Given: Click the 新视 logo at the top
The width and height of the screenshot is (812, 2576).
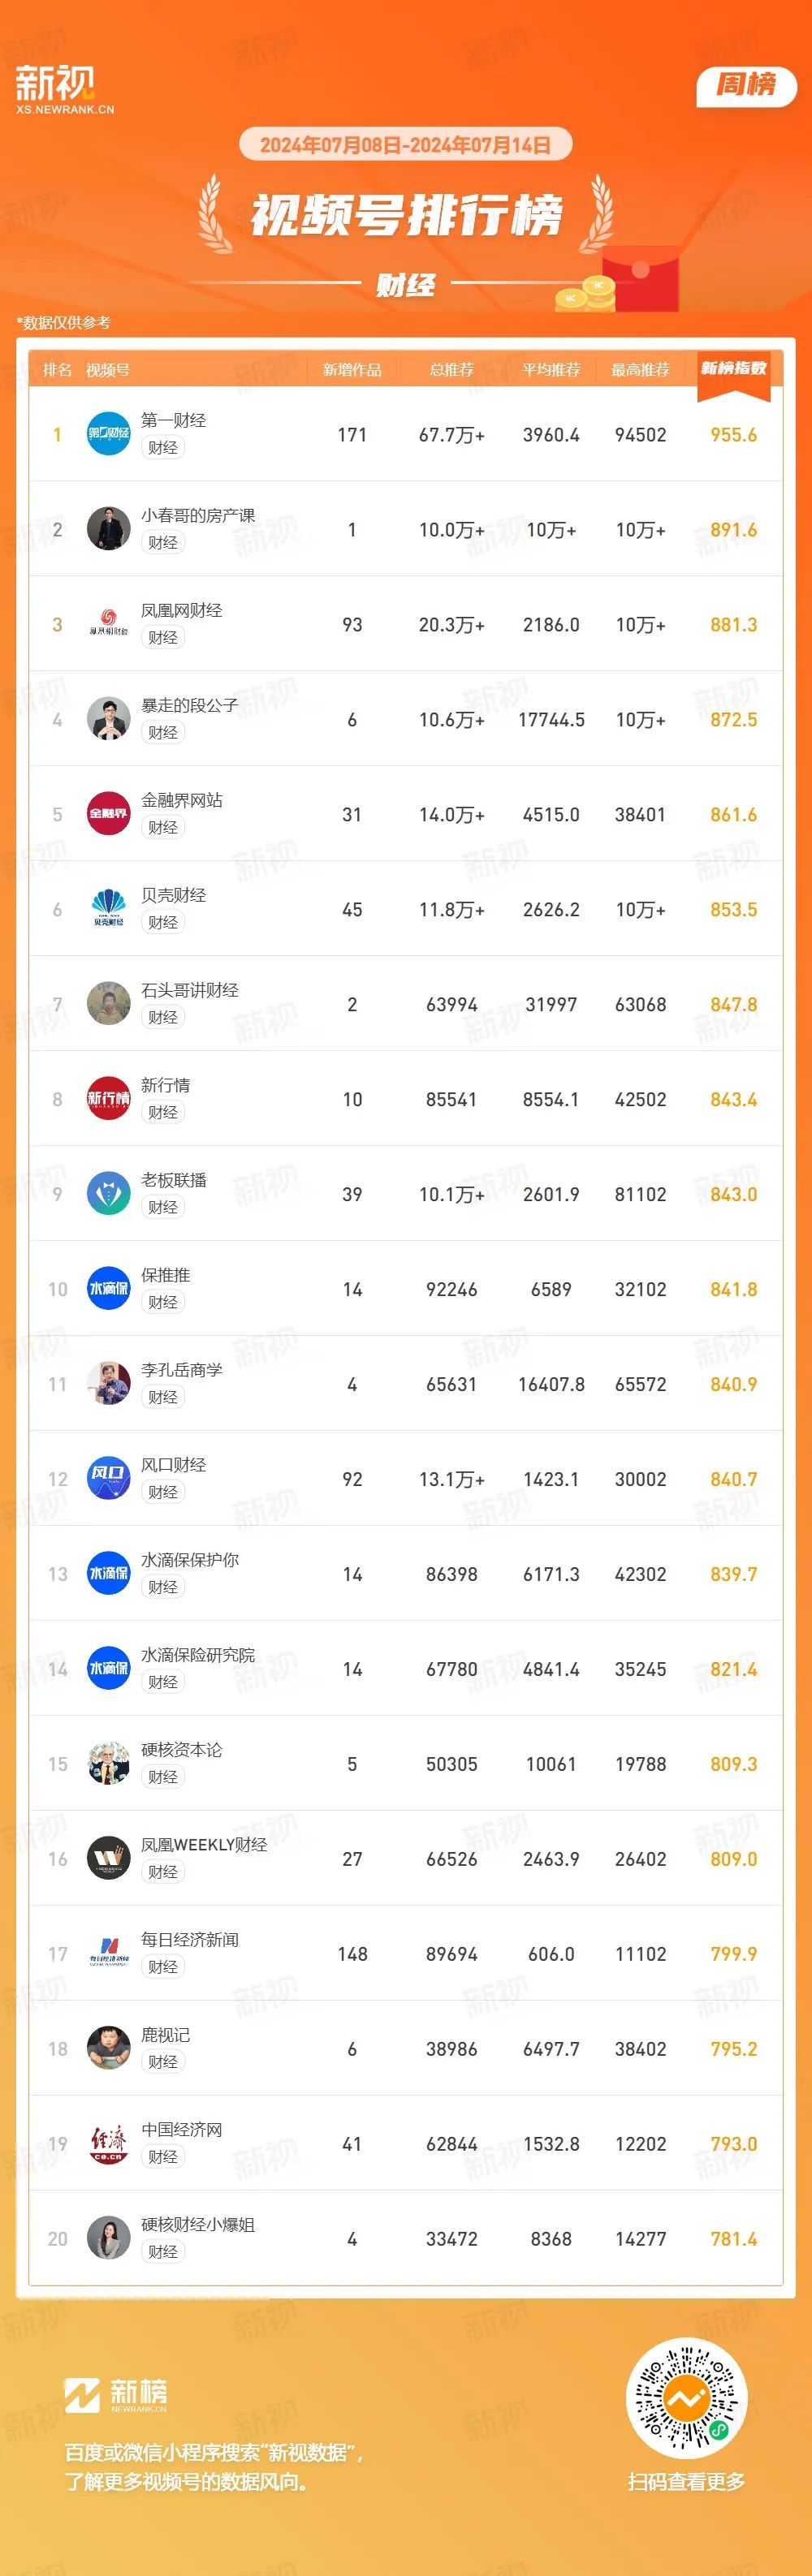Looking at the screenshot, I should pos(64,89).
